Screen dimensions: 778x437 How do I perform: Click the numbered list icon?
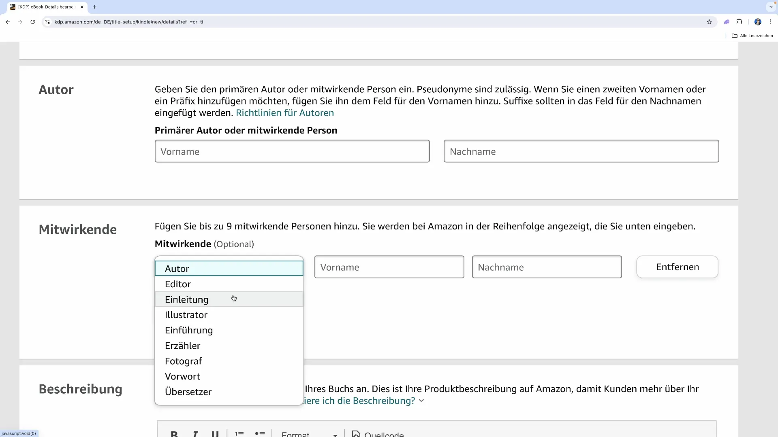(239, 433)
